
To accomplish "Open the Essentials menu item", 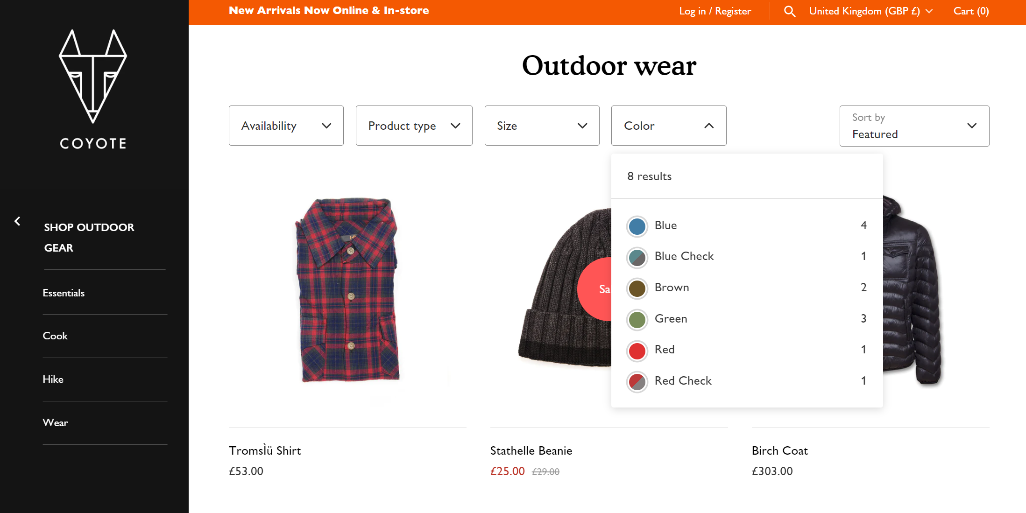I will click(x=64, y=293).
